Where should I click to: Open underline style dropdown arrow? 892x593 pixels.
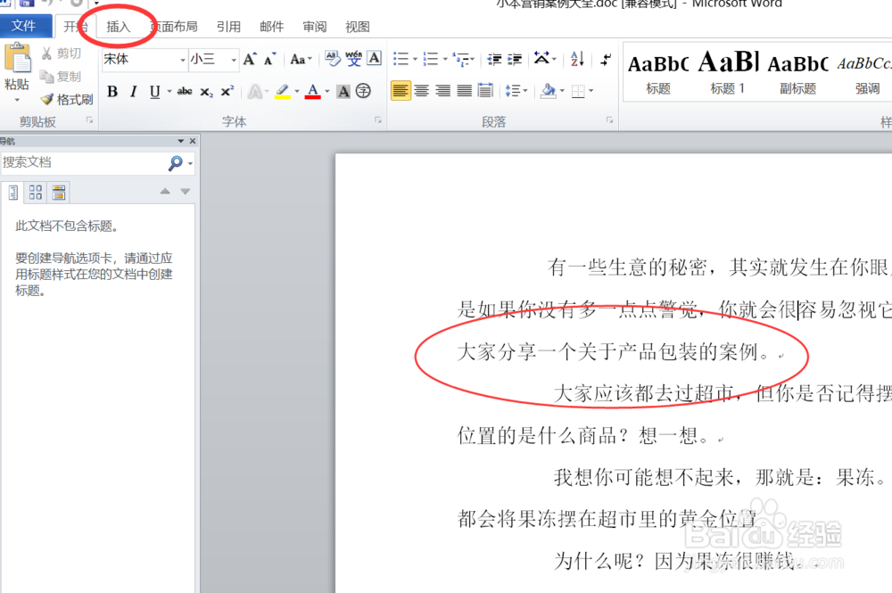pyautogui.click(x=169, y=92)
